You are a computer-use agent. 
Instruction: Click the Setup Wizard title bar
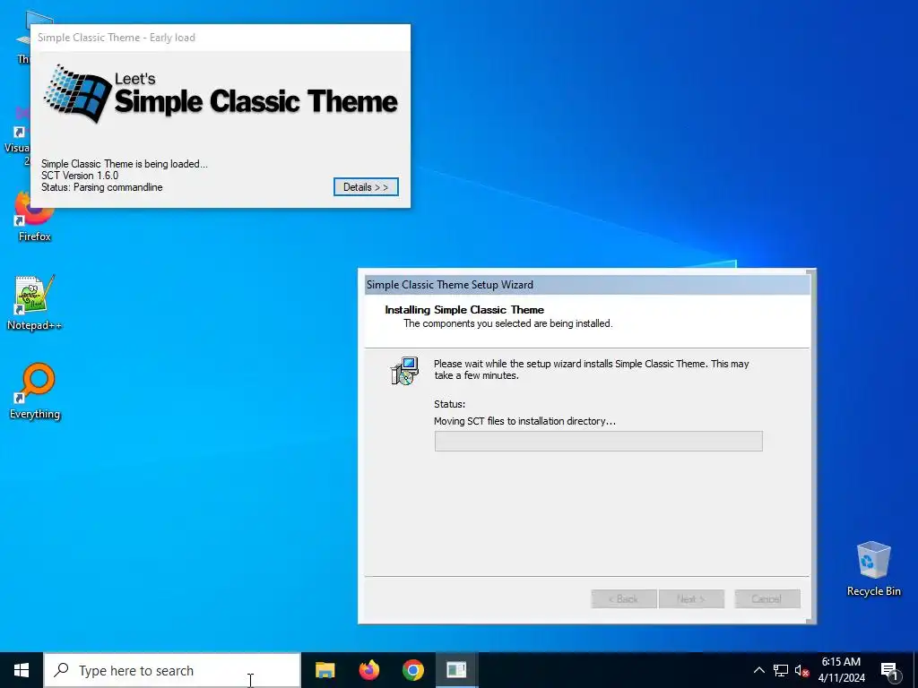pos(587,285)
